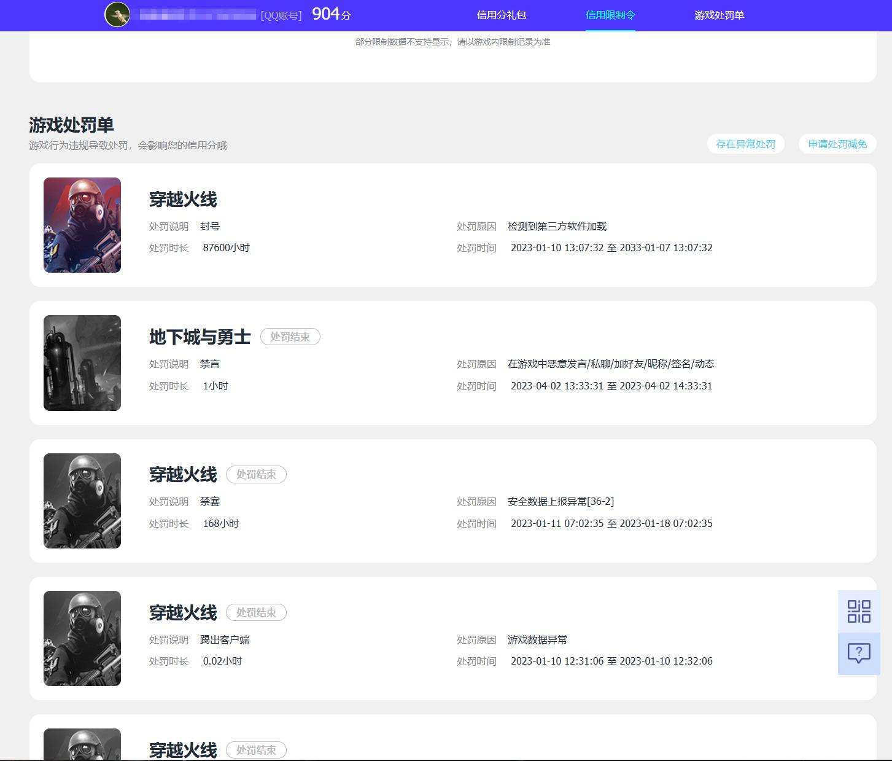Open the QR code floating icon
892x761 pixels.
click(859, 611)
